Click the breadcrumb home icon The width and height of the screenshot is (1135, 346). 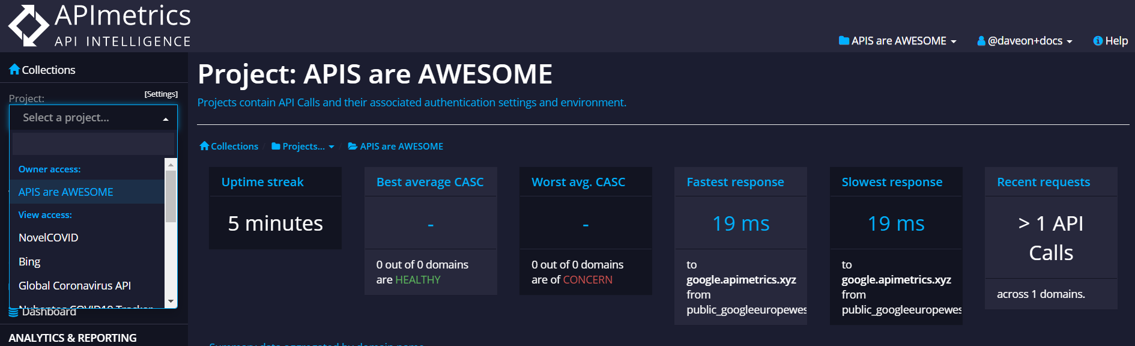point(204,146)
